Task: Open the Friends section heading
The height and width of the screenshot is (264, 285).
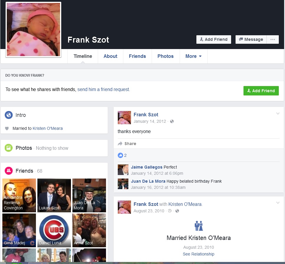Action: click(24, 171)
